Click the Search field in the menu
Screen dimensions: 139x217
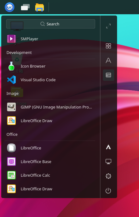tap(51, 24)
